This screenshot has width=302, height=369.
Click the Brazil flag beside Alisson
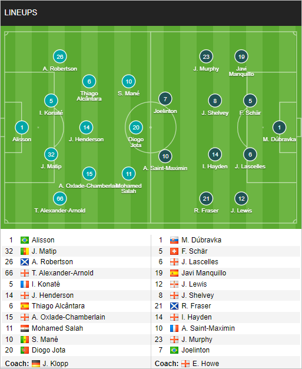pos(25,240)
